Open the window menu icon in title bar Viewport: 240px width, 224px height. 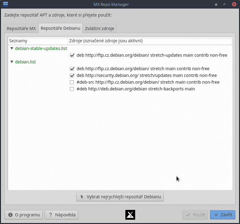pos(6,4)
